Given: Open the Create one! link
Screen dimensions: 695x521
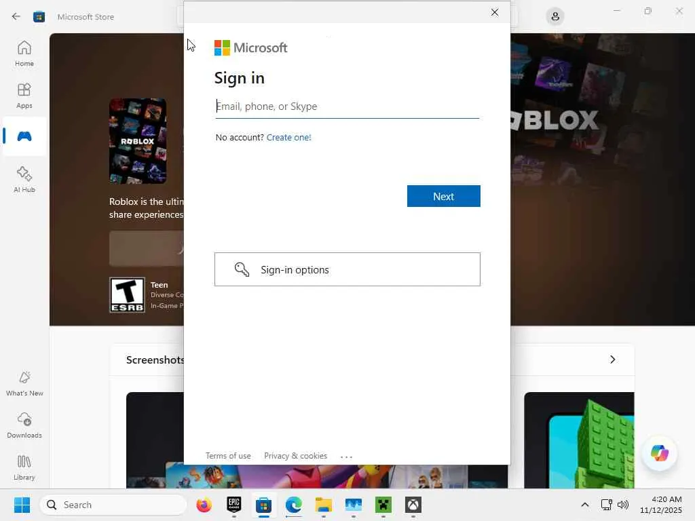Looking at the screenshot, I should coord(288,137).
